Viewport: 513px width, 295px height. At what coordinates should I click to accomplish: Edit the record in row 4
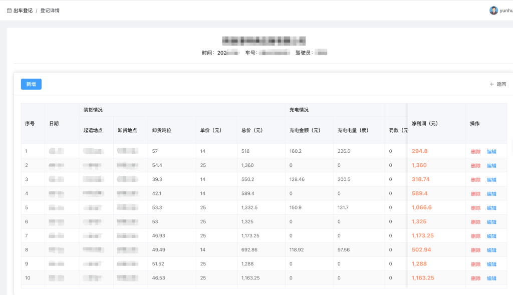pos(491,194)
